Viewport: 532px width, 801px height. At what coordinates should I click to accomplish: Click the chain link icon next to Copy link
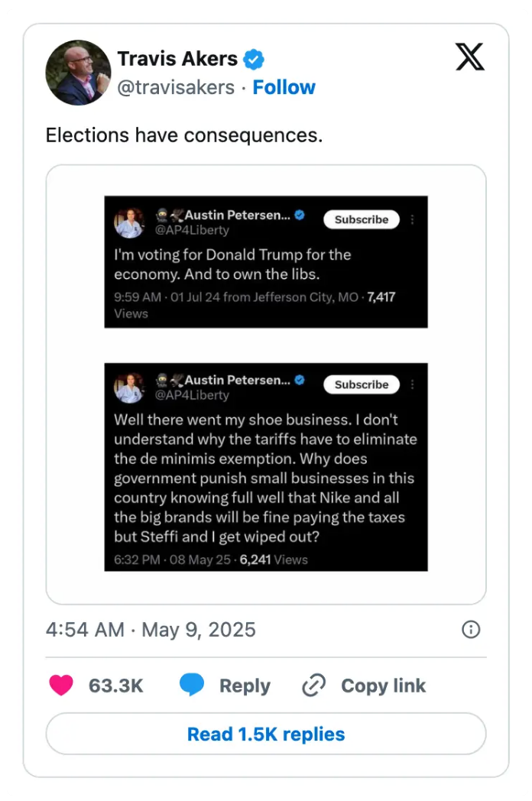[x=313, y=686]
